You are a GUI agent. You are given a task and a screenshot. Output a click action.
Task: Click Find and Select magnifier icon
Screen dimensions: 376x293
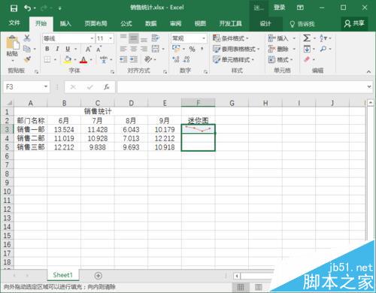pos(323,49)
